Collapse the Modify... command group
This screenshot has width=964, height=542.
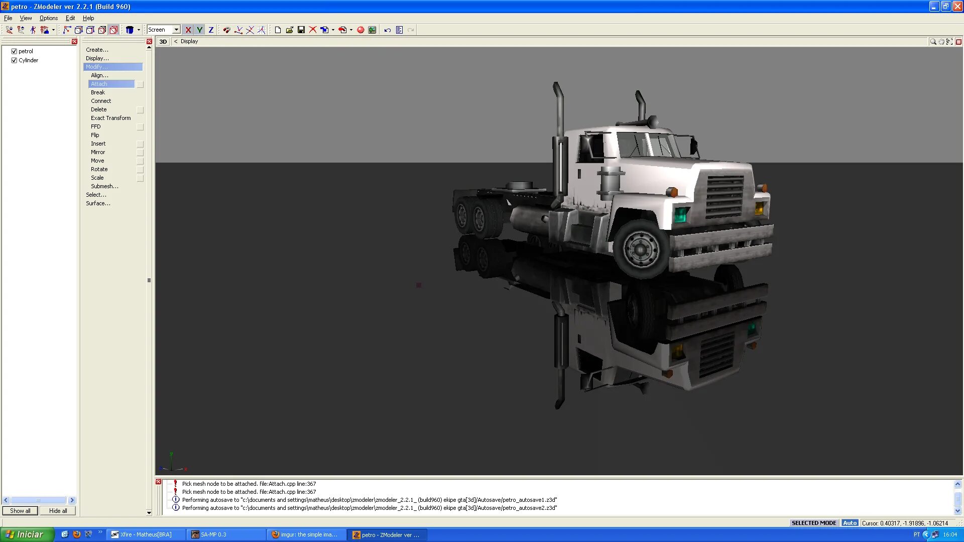[113, 67]
